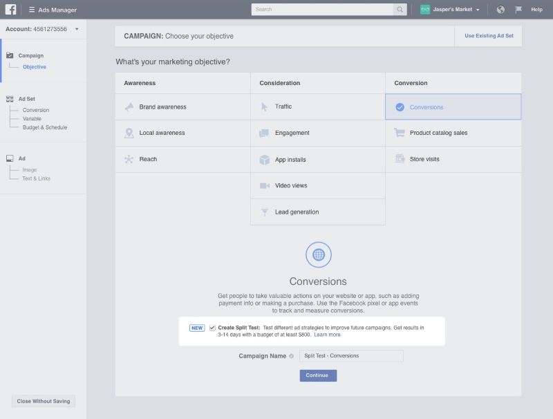
Task: Click the NEW badge beside split test
Action: 197,328
